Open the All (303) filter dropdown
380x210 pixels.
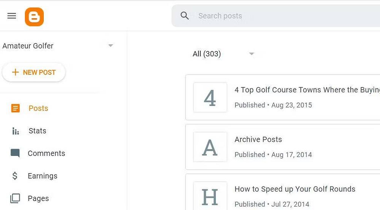point(251,54)
